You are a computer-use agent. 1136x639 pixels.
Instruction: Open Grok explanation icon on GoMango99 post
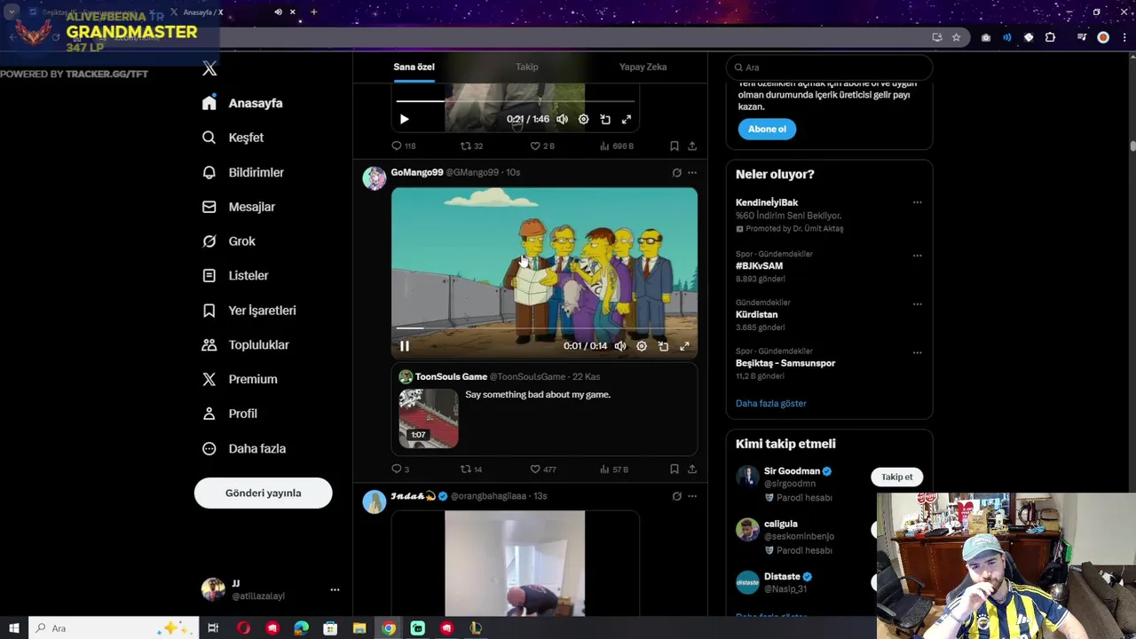(676, 172)
